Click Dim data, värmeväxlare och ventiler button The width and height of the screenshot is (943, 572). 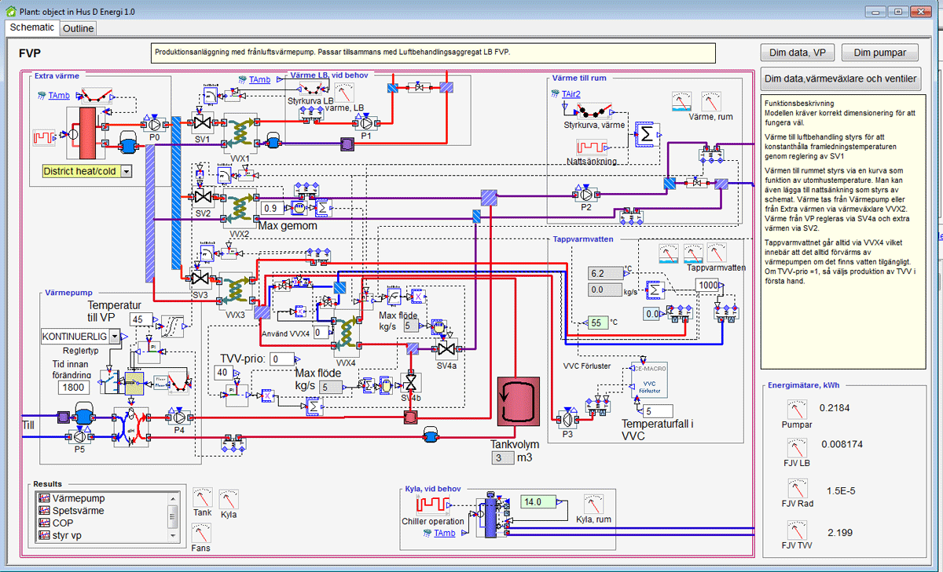tap(842, 78)
